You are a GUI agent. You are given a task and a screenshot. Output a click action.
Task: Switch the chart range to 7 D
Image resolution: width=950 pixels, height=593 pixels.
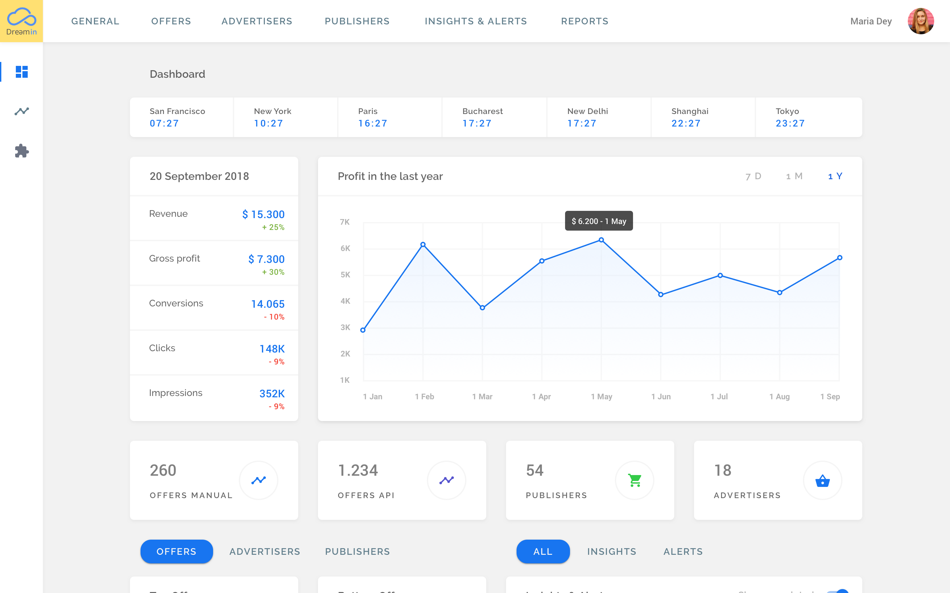(x=753, y=177)
